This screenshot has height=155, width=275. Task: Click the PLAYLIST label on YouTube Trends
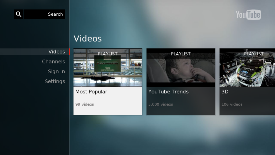click(181, 54)
